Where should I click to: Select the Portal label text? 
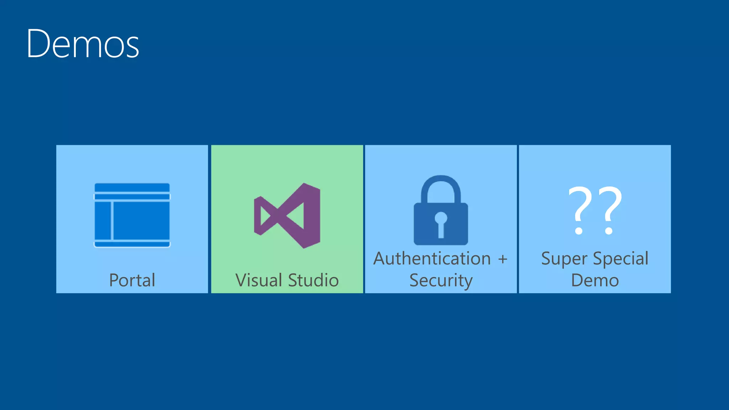click(132, 280)
